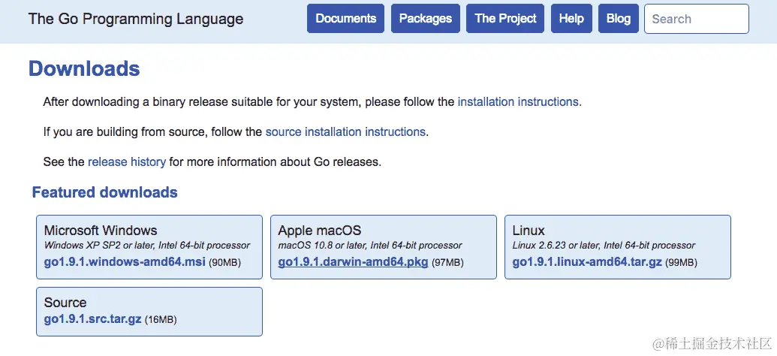Image resolution: width=777 pixels, height=356 pixels.
Task: Go to The Project section
Action: (505, 19)
